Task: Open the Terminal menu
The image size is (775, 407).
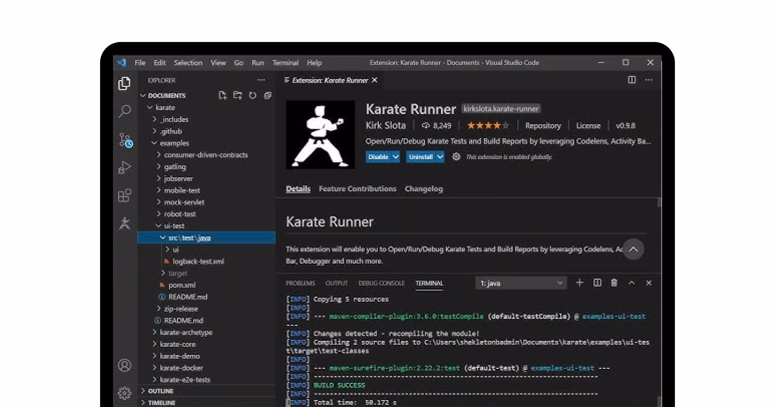Action: pos(285,62)
